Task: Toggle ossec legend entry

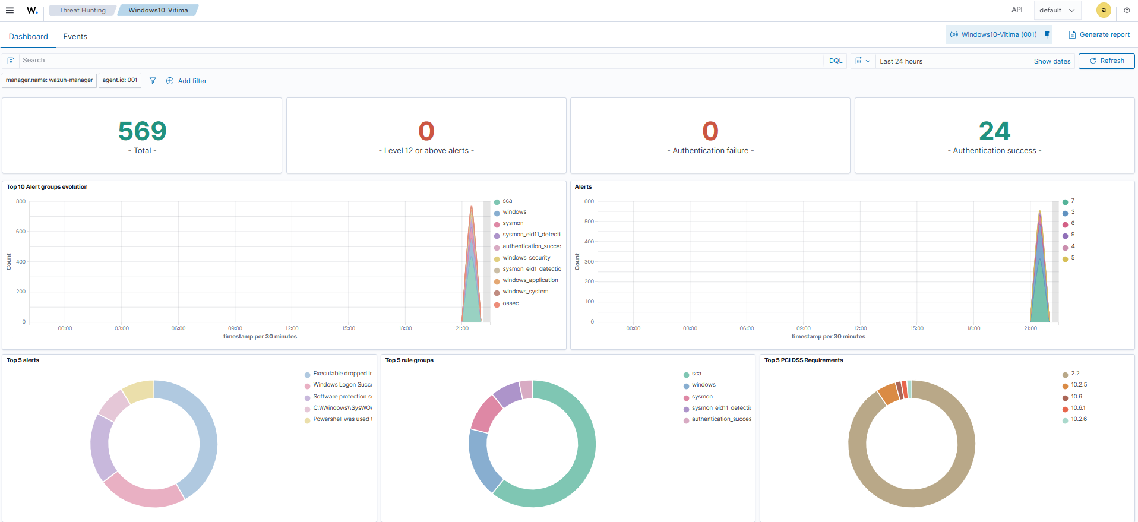Action: (x=507, y=303)
